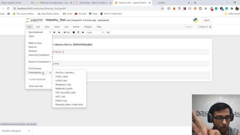Image resolution: width=240 pixels, height=135 pixels.
Task: Select Save and Checkpoint
Action: point(39,55)
